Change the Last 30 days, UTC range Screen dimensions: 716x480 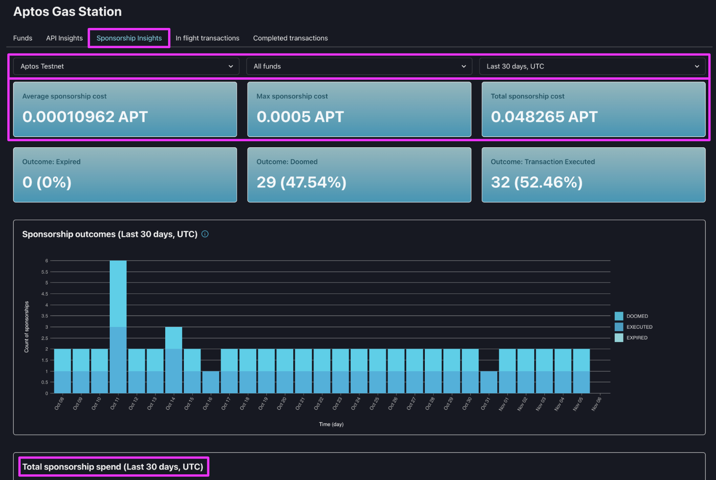592,66
